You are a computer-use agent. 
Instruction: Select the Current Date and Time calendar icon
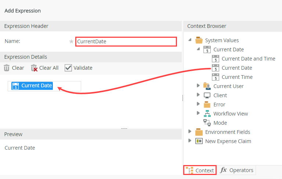[216, 59]
